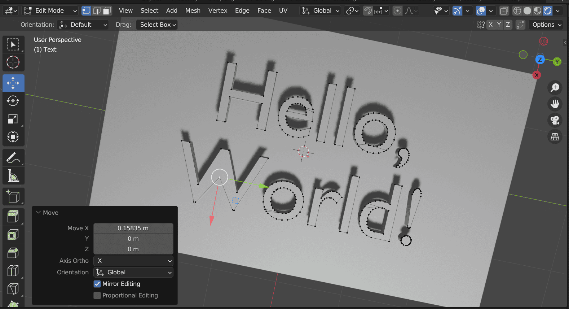Open the Edit Mode dropdown

pyautogui.click(x=50, y=11)
